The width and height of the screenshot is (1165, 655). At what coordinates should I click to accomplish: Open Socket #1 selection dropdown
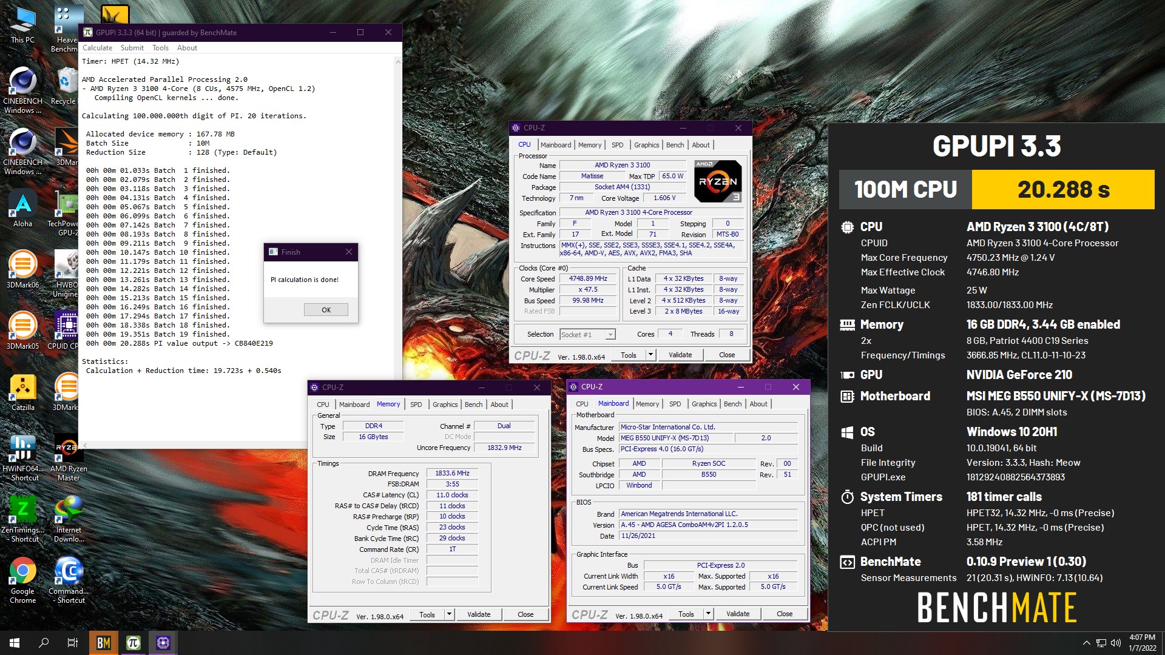(587, 334)
